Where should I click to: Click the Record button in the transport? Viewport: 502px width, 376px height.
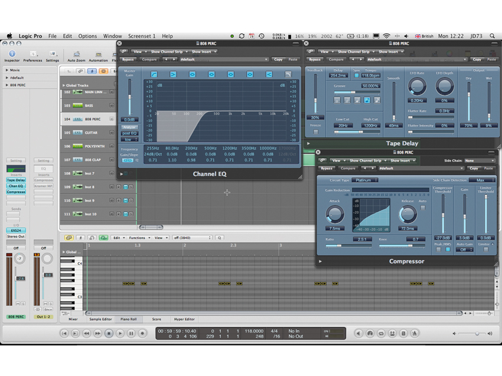pyautogui.click(x=142, y=334)
